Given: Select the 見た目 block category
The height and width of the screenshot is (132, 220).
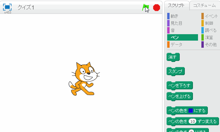Looking at the screenshot, I should coord(176,23).
